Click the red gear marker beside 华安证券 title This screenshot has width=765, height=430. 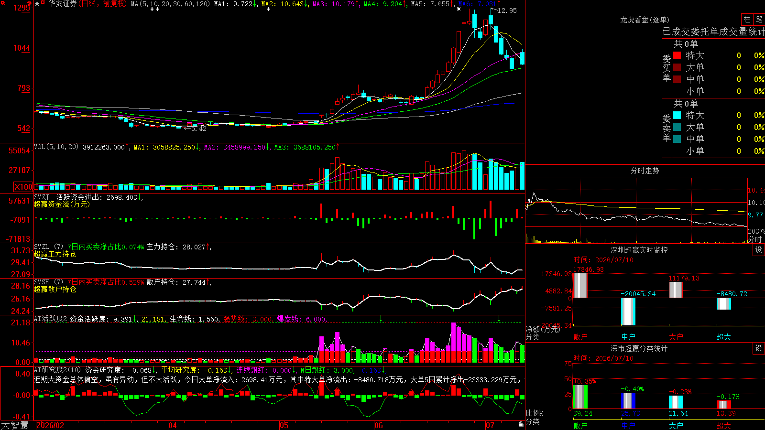tap(44, 3)
